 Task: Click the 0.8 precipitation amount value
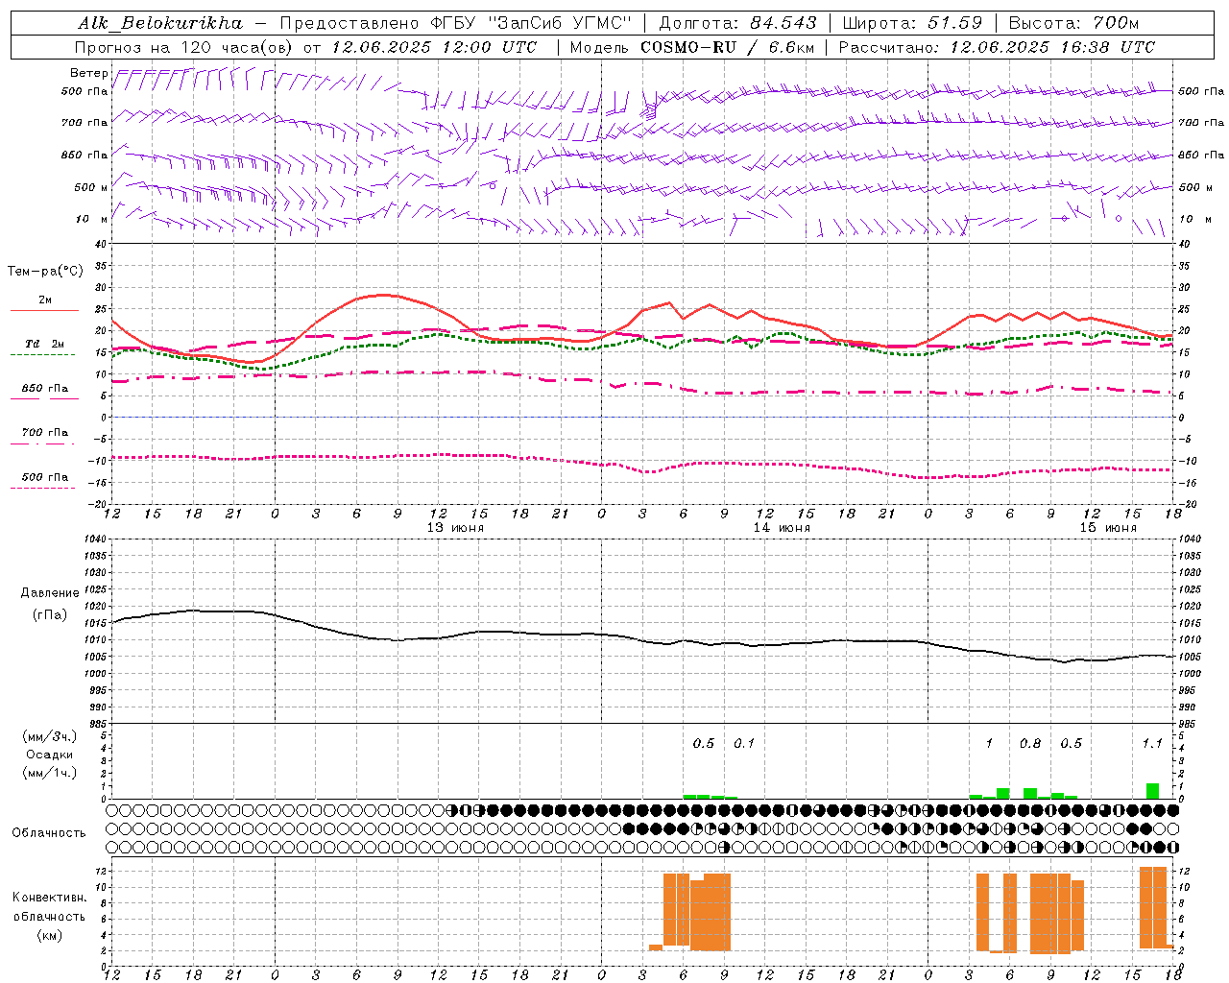(1030, 743)
